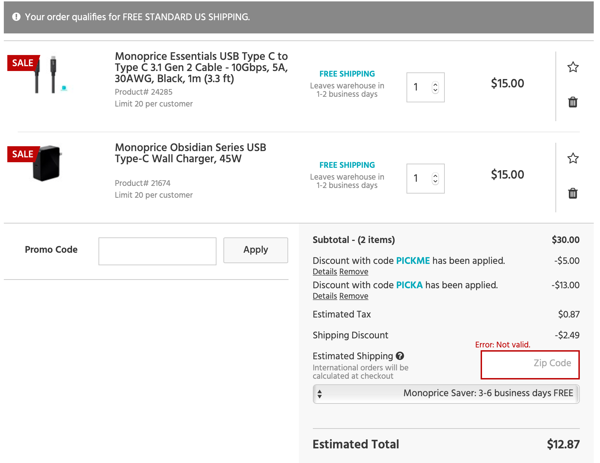This screenshot has width=600, height=463.
Task: Focus the Promo Code text field
Action: [157, 251]
